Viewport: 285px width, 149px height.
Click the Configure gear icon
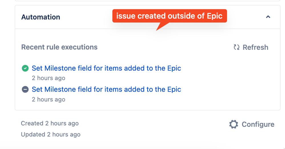pos(234,124)
